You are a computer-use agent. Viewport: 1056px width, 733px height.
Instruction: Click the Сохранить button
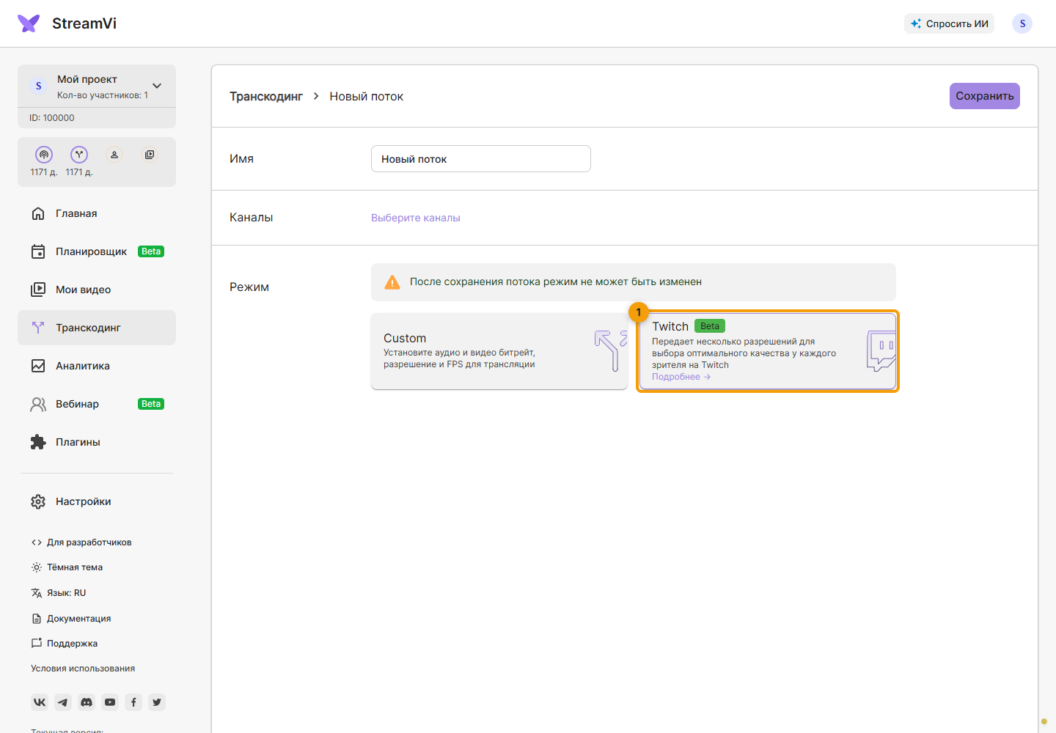click(985, 96)
